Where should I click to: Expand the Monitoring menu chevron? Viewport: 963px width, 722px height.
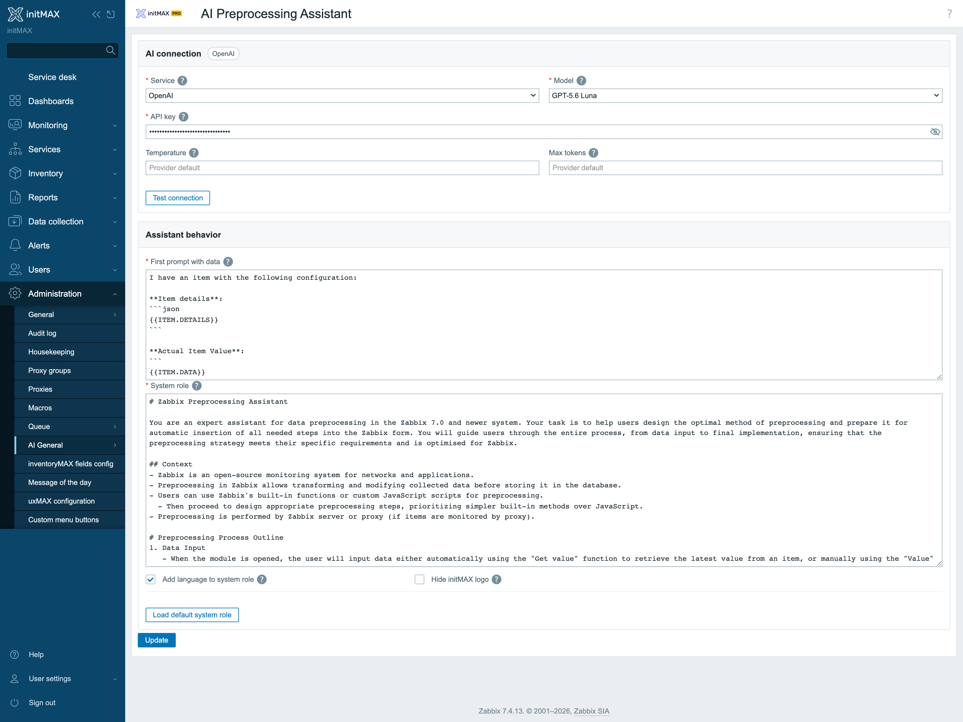pyautogui.click(x=115, y=126)
